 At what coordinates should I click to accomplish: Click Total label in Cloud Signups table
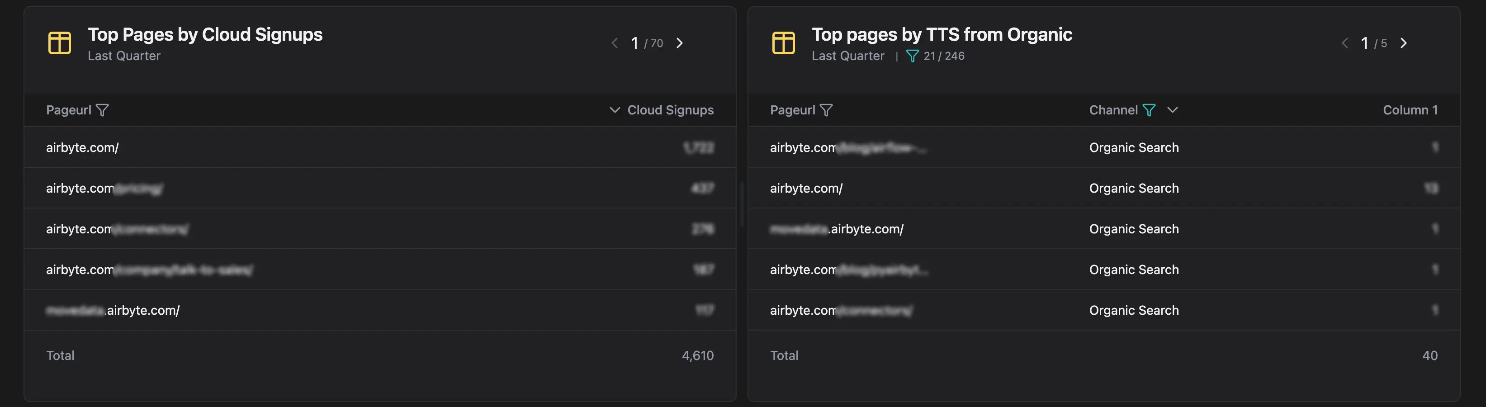pos(60,356)
